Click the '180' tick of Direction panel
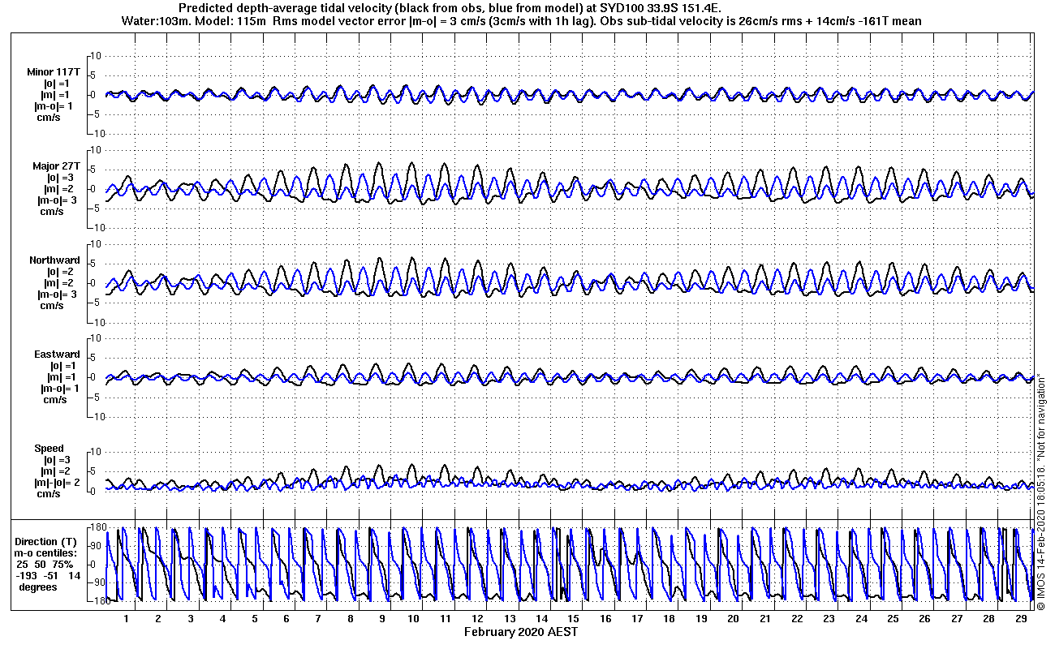The height and width of the screenshot is (649, 1055). pyautogui.click(x=97, y=528)
